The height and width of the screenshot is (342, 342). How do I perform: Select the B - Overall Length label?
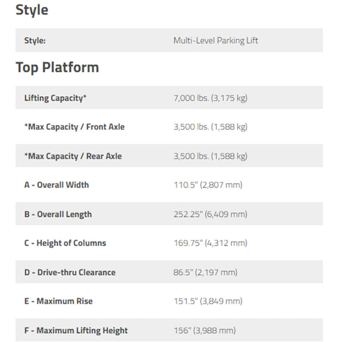(x=58, y=214)
